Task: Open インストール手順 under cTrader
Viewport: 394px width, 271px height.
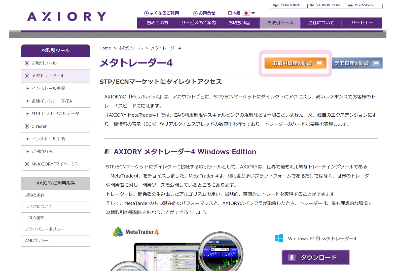Action: click(x=56, y=139)
